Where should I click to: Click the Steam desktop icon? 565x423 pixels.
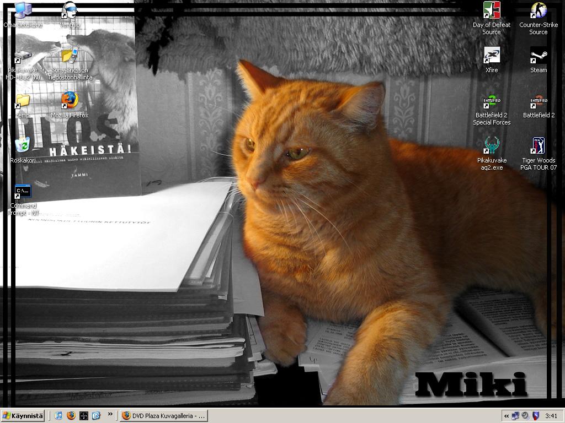pos(539,56)
